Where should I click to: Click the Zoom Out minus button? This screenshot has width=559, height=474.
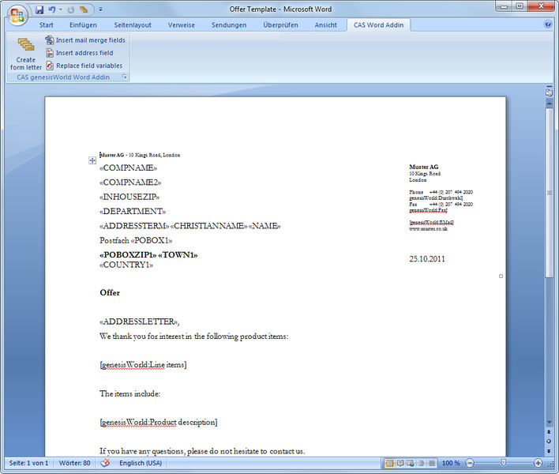click(x=470, y=463)
